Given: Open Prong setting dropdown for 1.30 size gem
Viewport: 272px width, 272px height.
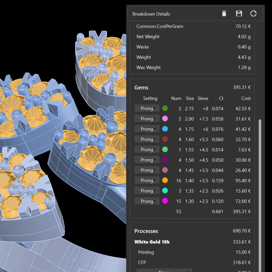Looking at the screenshot, I should pos(147,201).
